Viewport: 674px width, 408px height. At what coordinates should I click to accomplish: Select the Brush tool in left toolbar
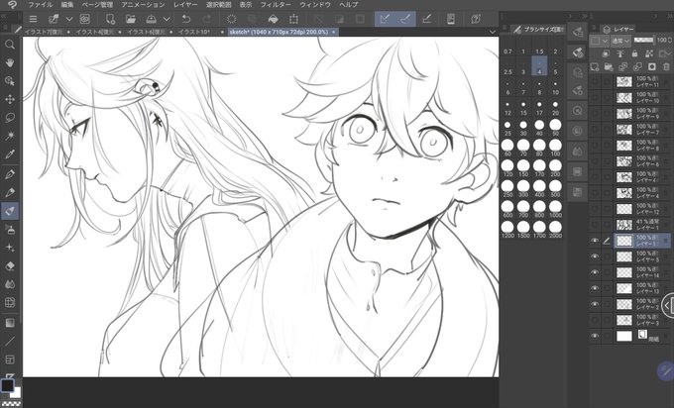(x=10, y=211)
